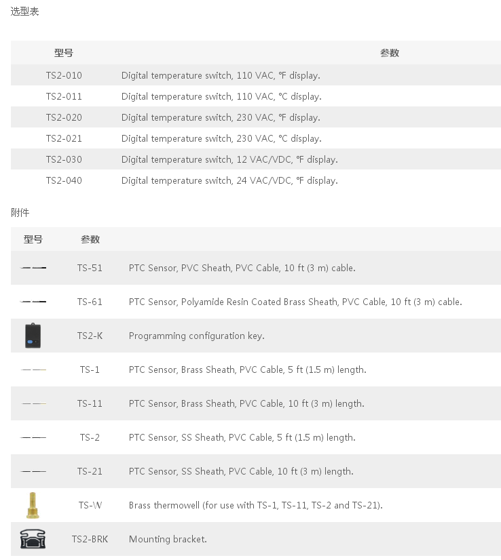This screenshot has width=501, height=560.
Task: Select model TS2-010 in selection table
Action: [x=256, y=75]
